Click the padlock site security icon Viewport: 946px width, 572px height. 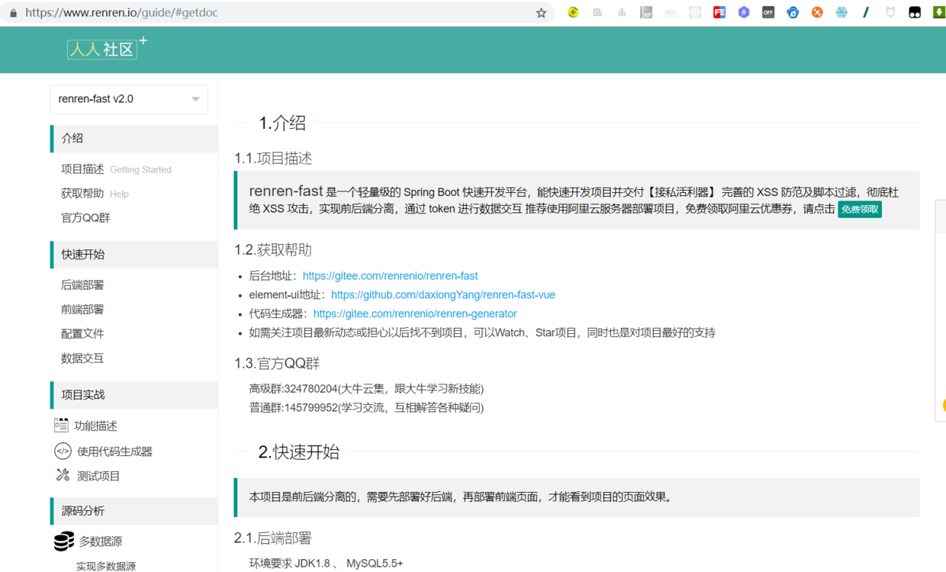pos(13,13)
